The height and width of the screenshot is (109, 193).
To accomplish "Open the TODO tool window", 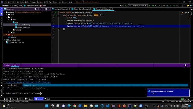I will (20, 99).
